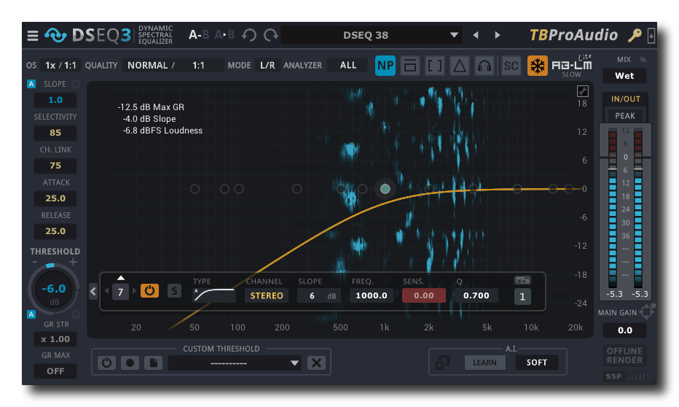Toggle the A button below threshold knob
Screen dimensions: 679x407
pyautogui.click(x=31, y=314)
